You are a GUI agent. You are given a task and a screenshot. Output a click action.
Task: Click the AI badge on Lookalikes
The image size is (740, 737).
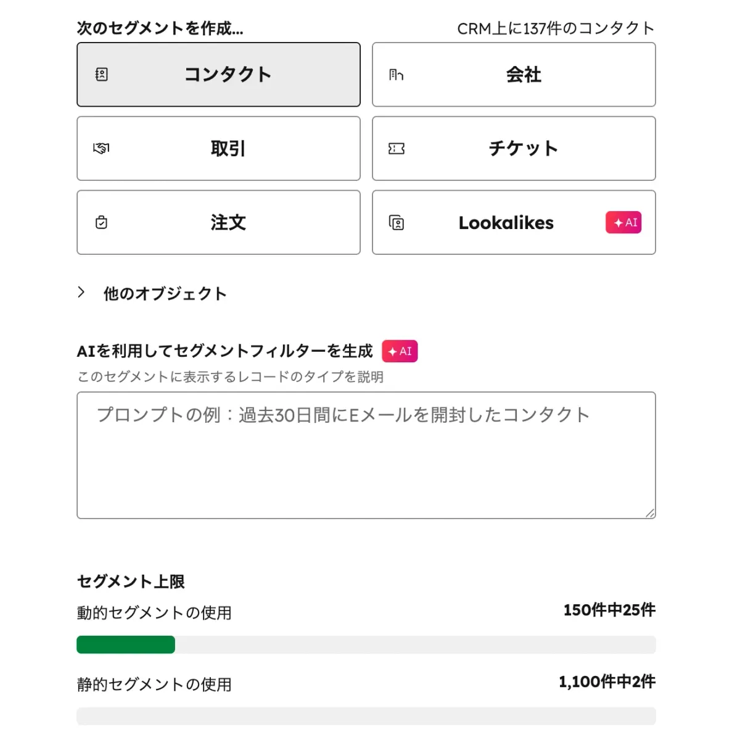(x=623, y=222)
